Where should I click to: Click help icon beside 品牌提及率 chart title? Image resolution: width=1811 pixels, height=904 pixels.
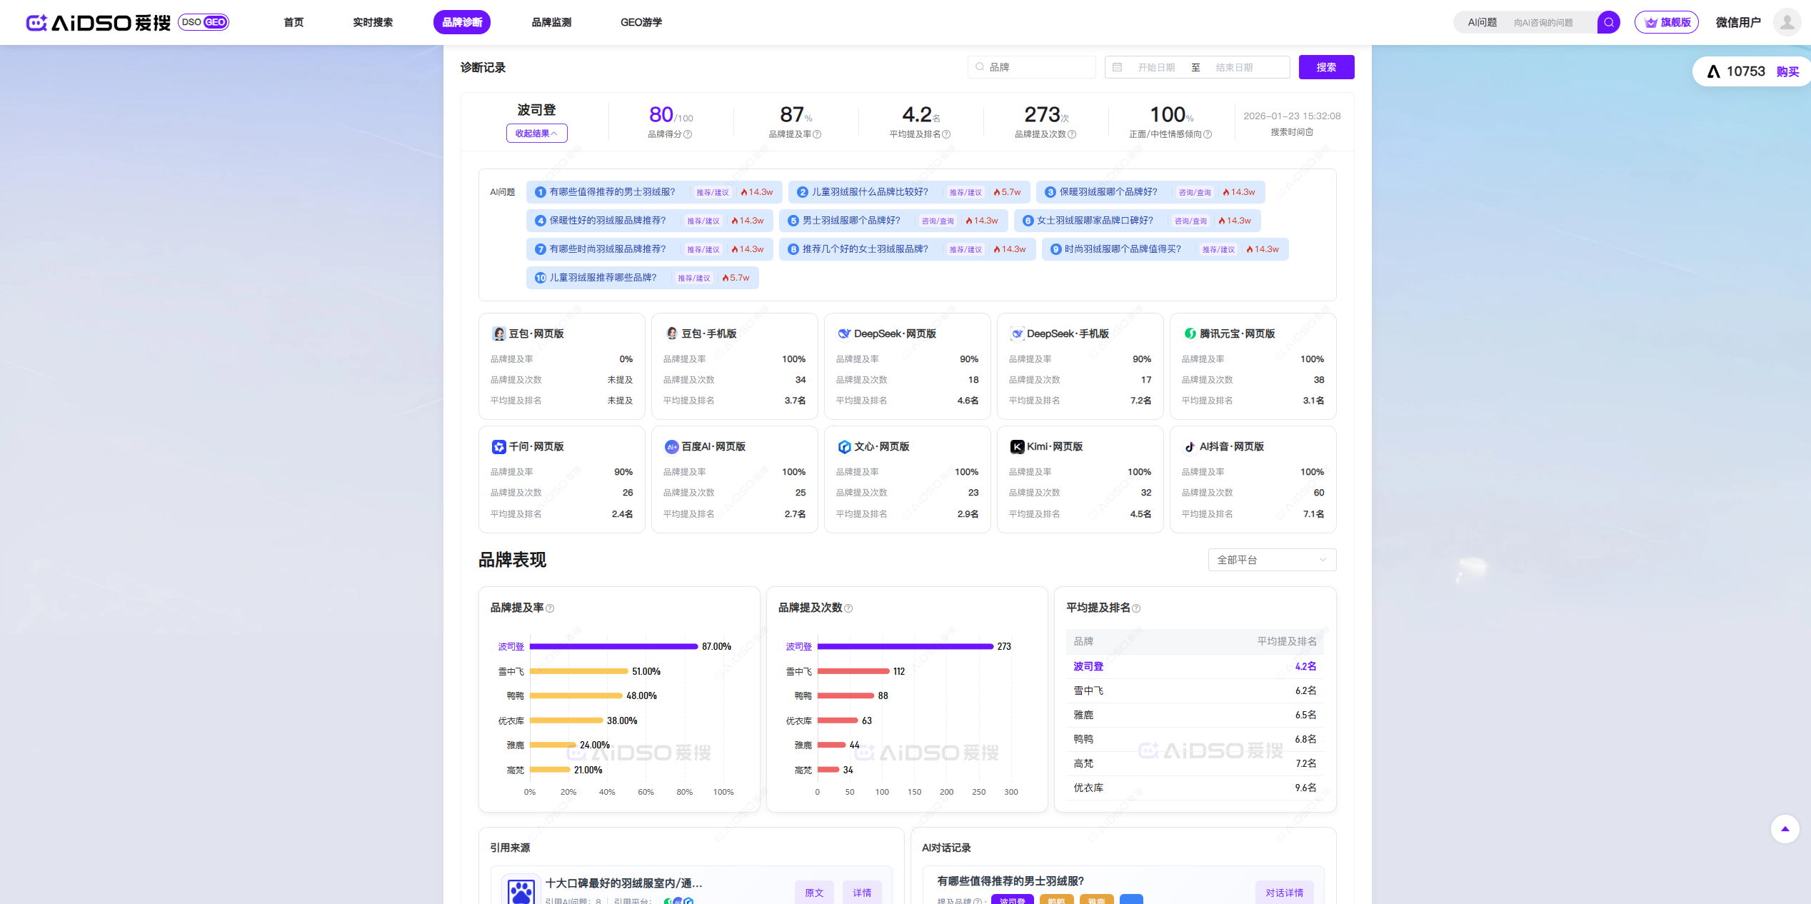pyautogui.click(x=550, y=608)
